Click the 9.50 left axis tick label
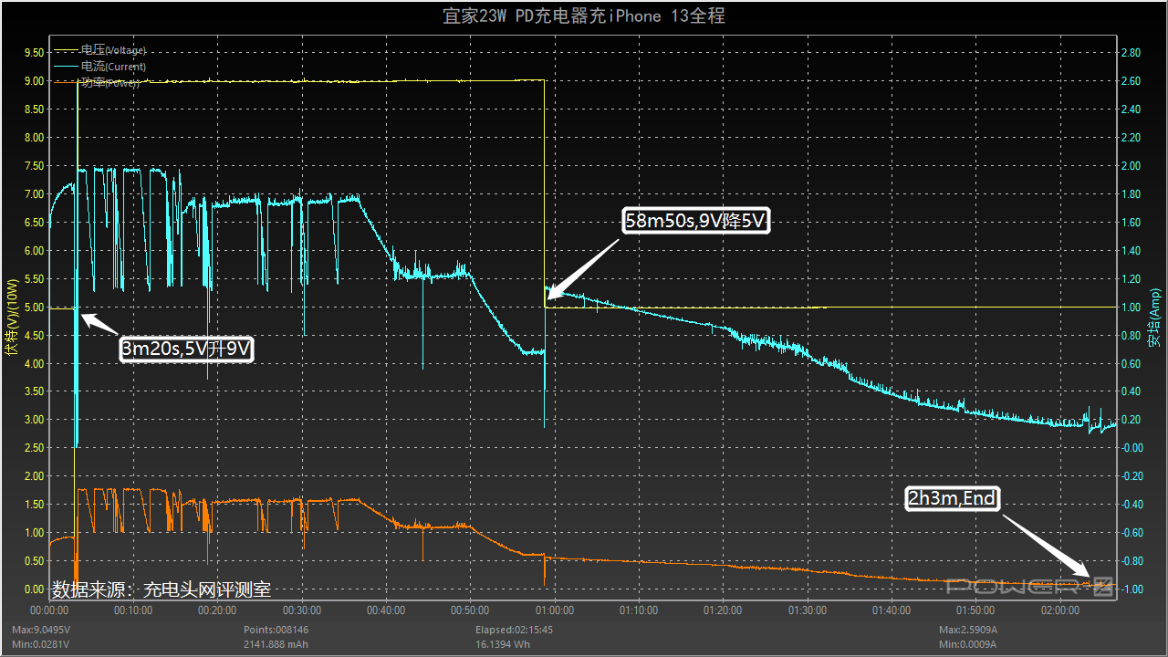 click(x=33, y=53)
